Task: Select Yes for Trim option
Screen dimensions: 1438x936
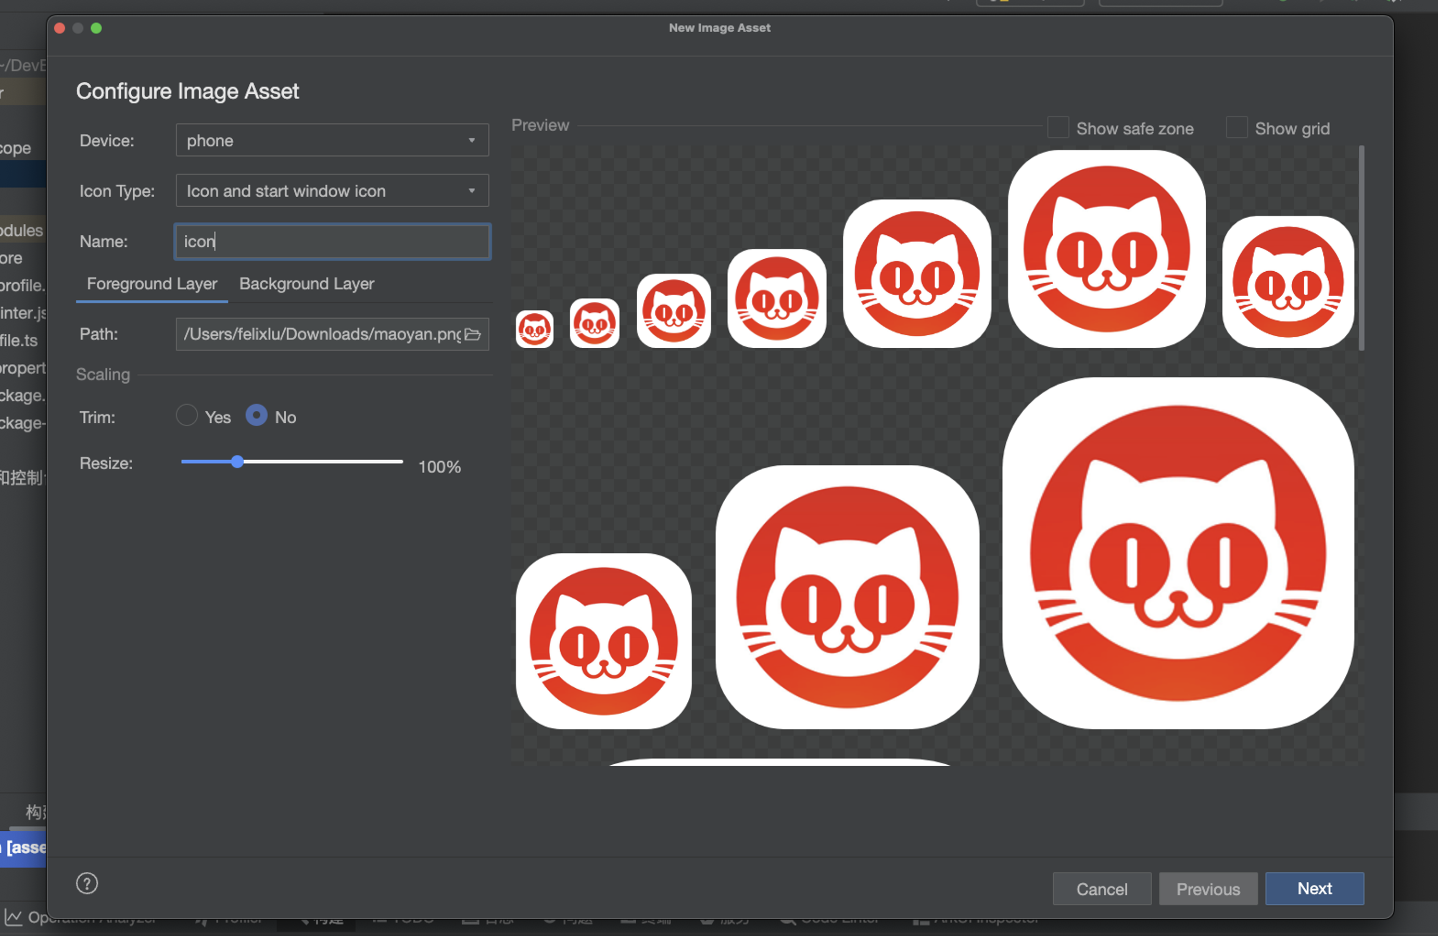Action: click(x=187, y=416)
